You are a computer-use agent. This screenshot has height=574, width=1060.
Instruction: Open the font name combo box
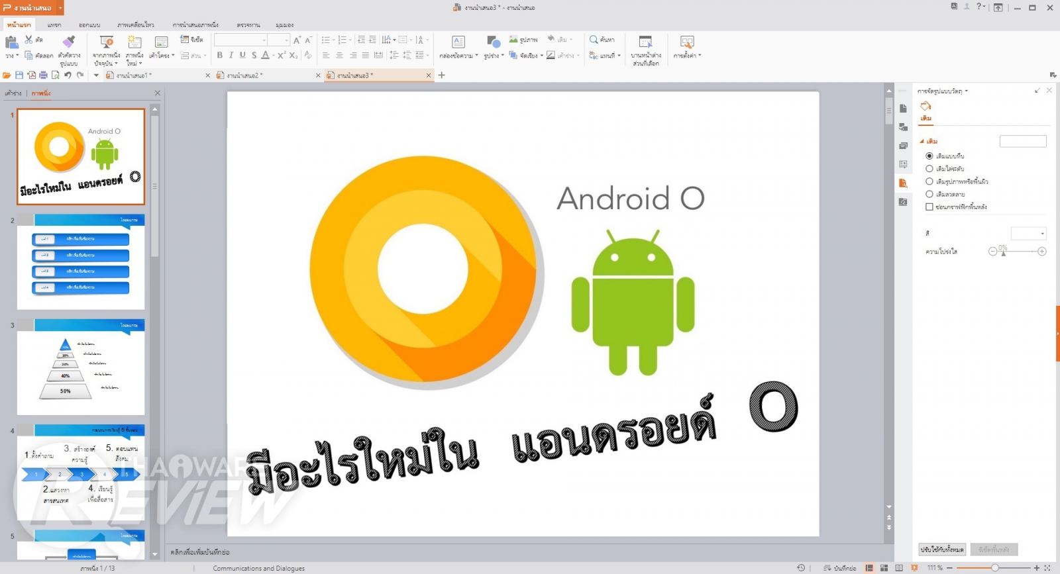[x=240, y=40]
